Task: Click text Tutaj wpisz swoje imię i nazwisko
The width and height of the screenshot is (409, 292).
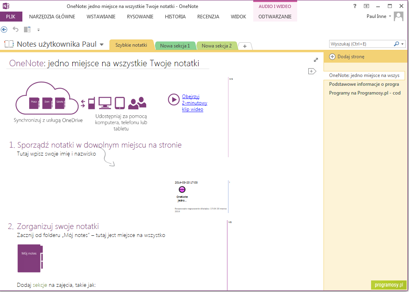Action: tap(56, 154)
